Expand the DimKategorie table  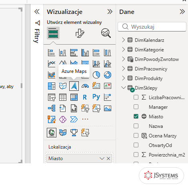[x=124, y=49]
